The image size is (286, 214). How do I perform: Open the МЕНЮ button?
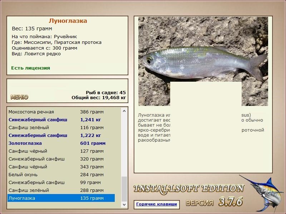coord(19,97)
